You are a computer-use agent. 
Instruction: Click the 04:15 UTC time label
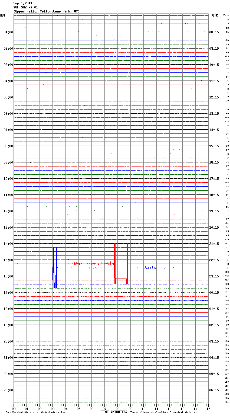click(x=214, y=357)
